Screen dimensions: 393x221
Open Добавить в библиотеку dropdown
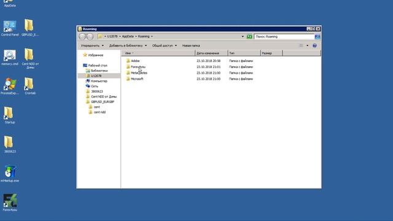point(128,45)
